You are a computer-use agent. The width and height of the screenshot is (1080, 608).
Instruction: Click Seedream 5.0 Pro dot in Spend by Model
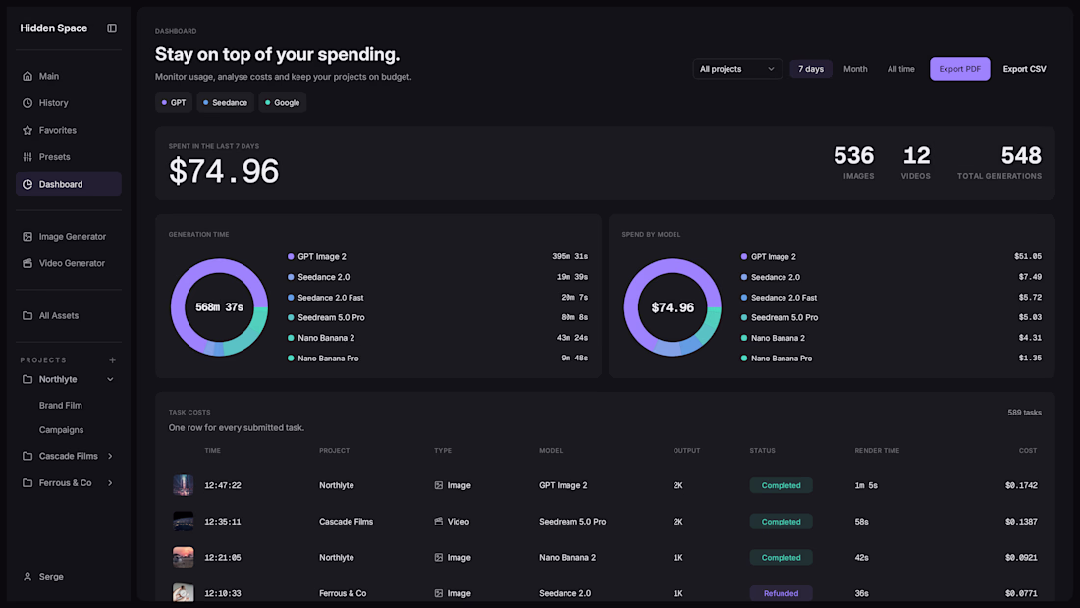pos(744,318)
